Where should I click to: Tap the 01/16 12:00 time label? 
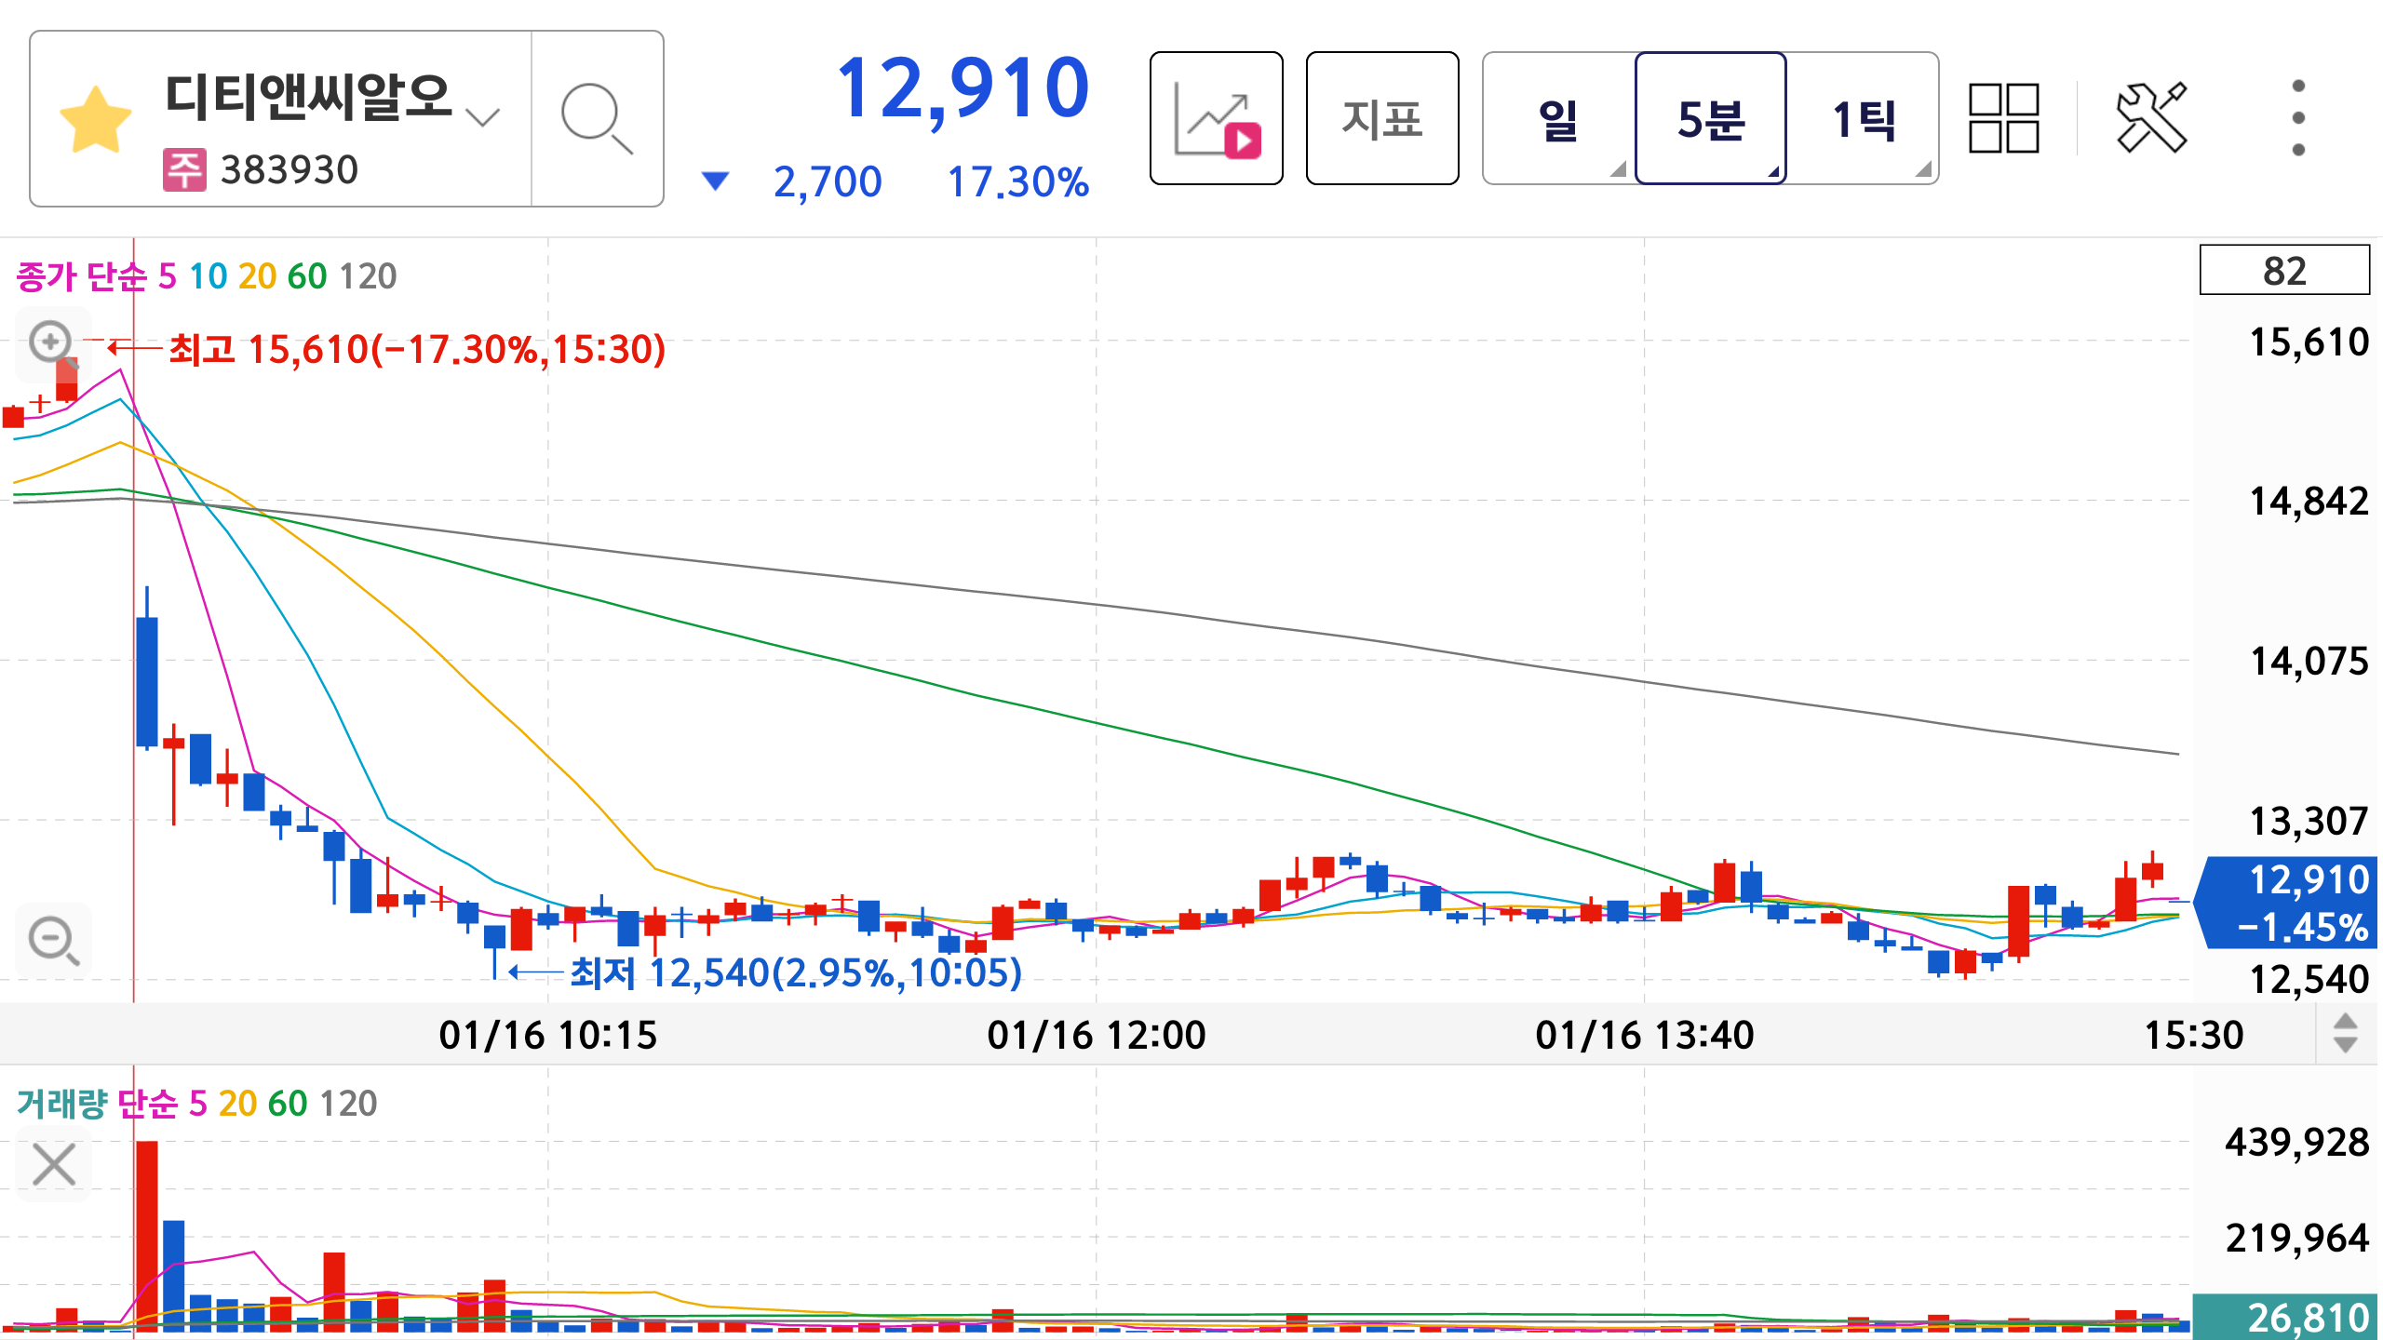tap(1097, 1035)
